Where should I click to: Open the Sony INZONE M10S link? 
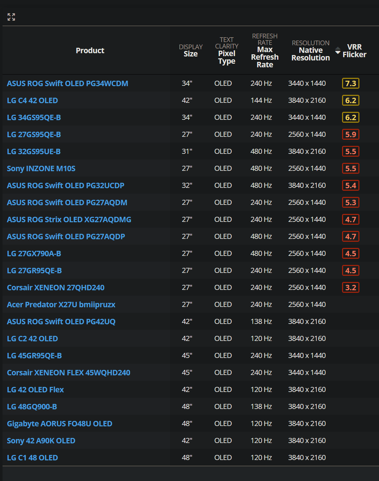click(41, 169)
